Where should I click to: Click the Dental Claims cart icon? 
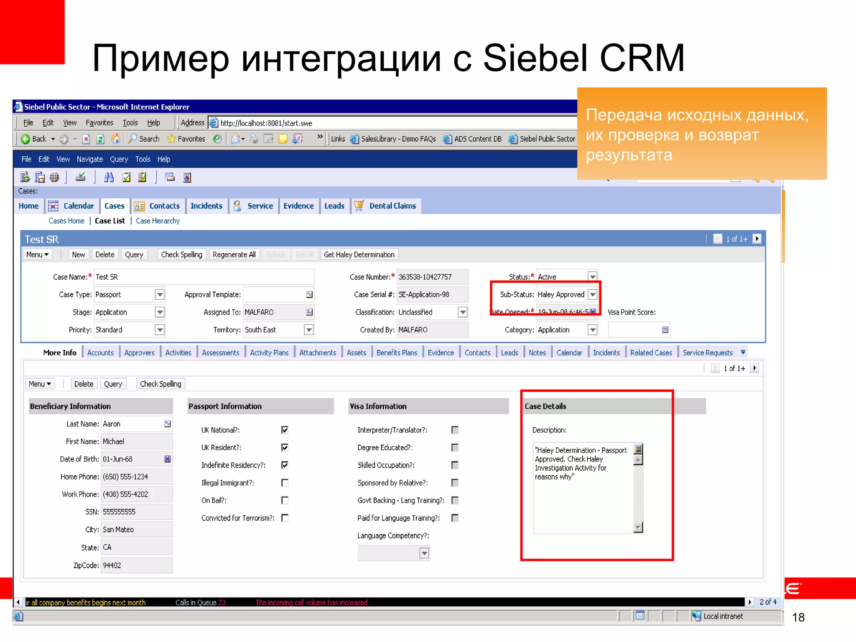click(359, 206)
